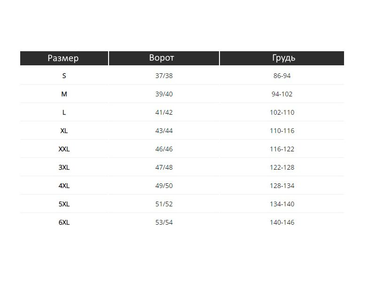The height and width of the screenshot is (282, 376).
Task: Click the Ворот column header
Action: coord(164,58)
